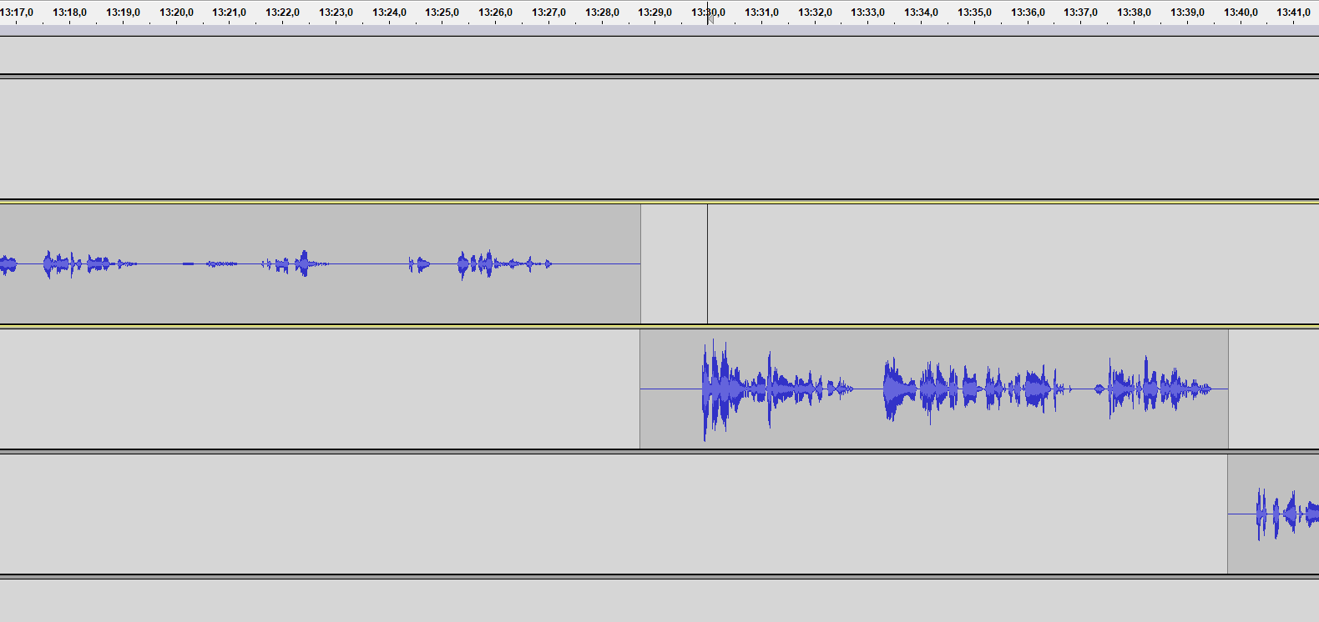Image resolution: width=1319 pixels, height=622 pixels.
Task: Select the clip beginning near 13:40 in bottom track
Action: click(x=1273, y=514)
